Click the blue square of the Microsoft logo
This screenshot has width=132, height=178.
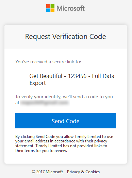48,10
